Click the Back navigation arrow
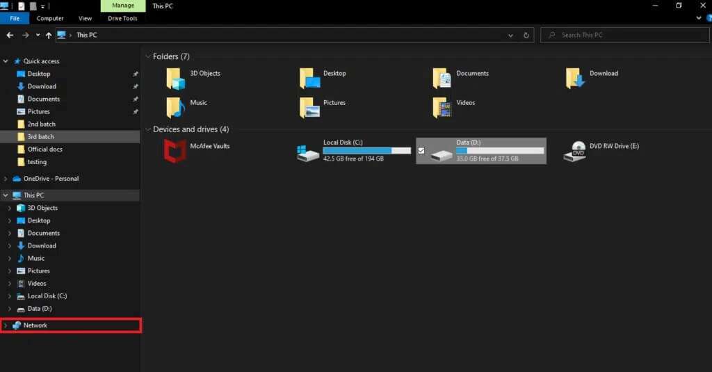This screenshot has width=712, height=372. (x=10, y=35)
